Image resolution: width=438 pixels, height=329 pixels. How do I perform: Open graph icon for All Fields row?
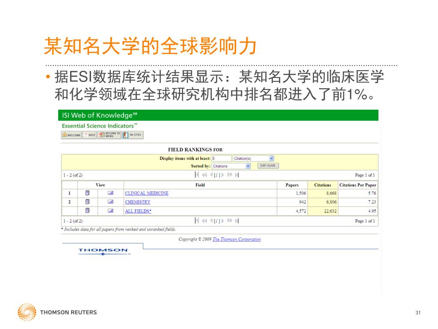click(x=111, y=211)
